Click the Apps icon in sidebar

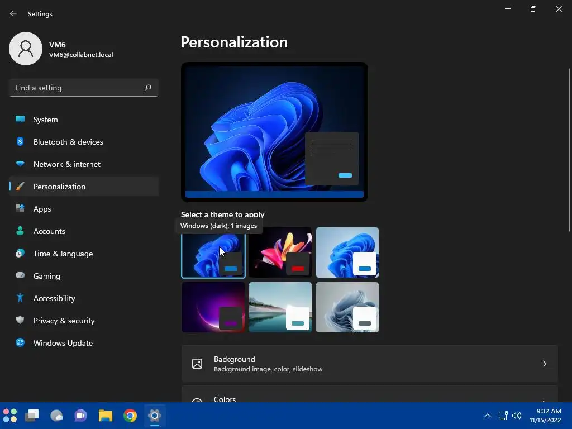coord(20,209)
